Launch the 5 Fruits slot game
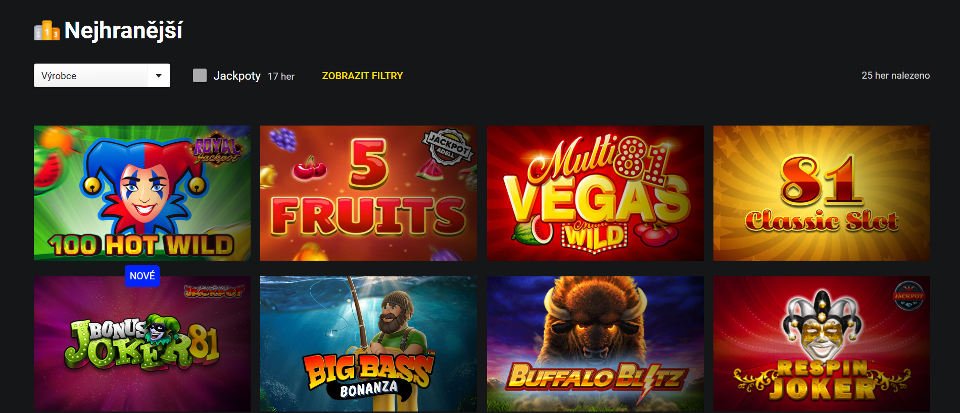This screenshot has width=960, height=413. [368, 193]
